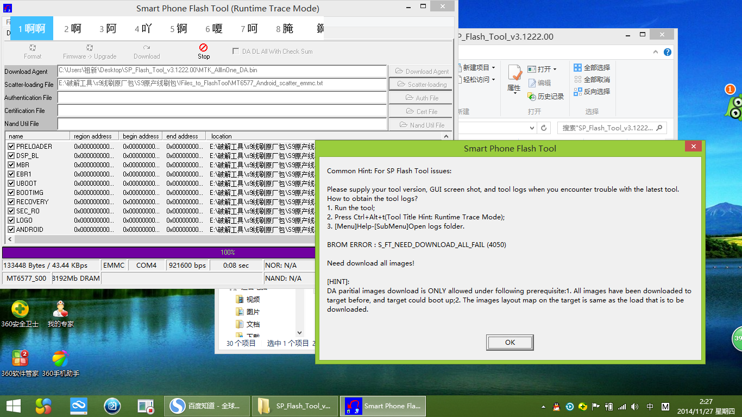
Task: Open the 360手机助手 desktop icon
Action: click(x=60, y=363)
